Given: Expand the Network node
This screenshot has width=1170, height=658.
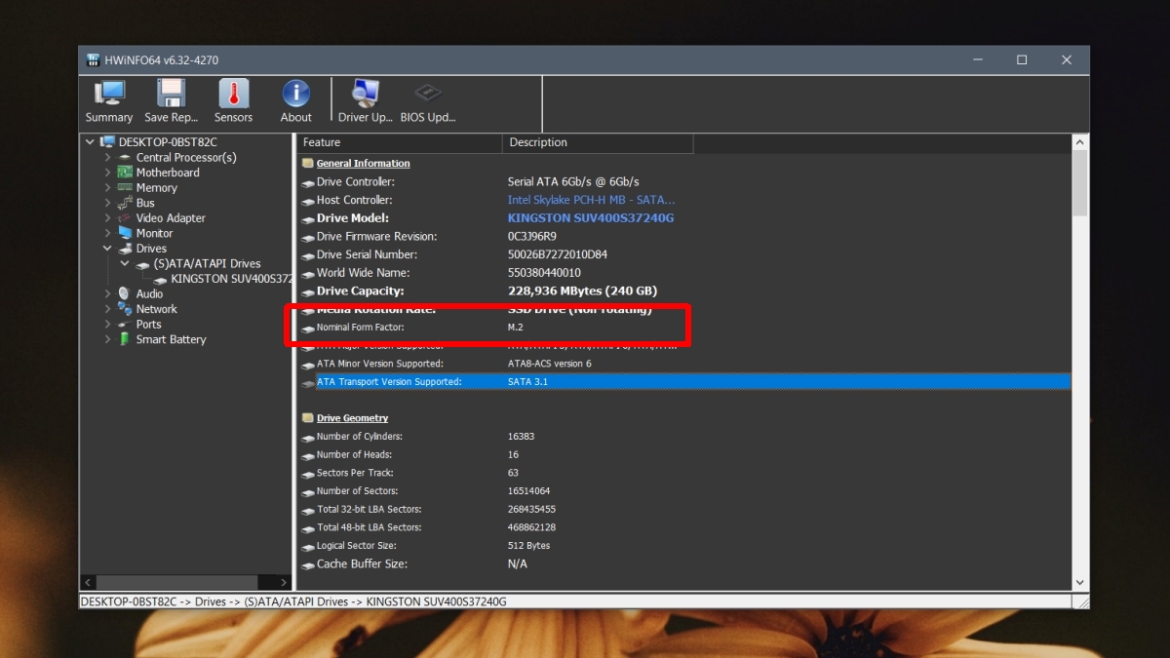Looking at the screenshot, I should (x=108, y=309).
